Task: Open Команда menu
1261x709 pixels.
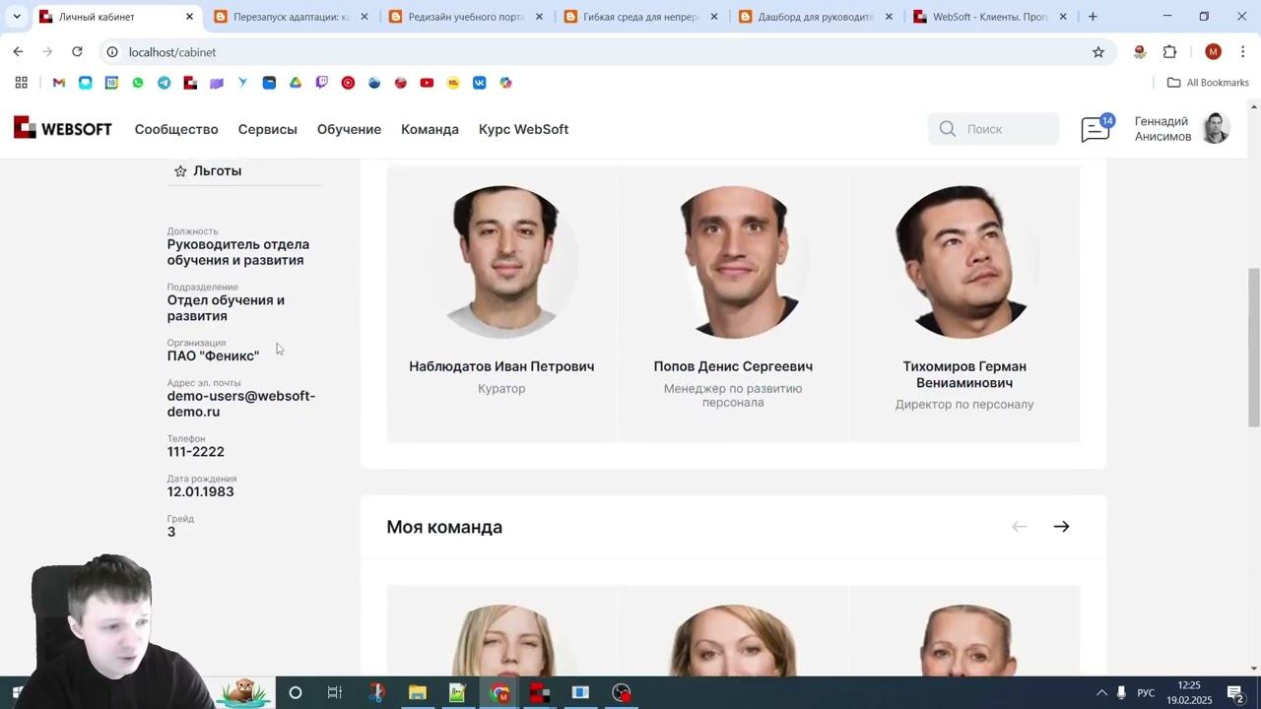Action: coord(430,129)
